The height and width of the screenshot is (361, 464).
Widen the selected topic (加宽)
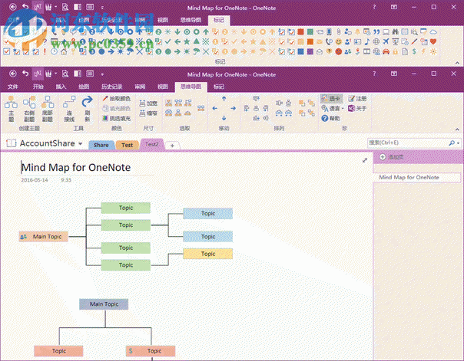click(148, 103)
